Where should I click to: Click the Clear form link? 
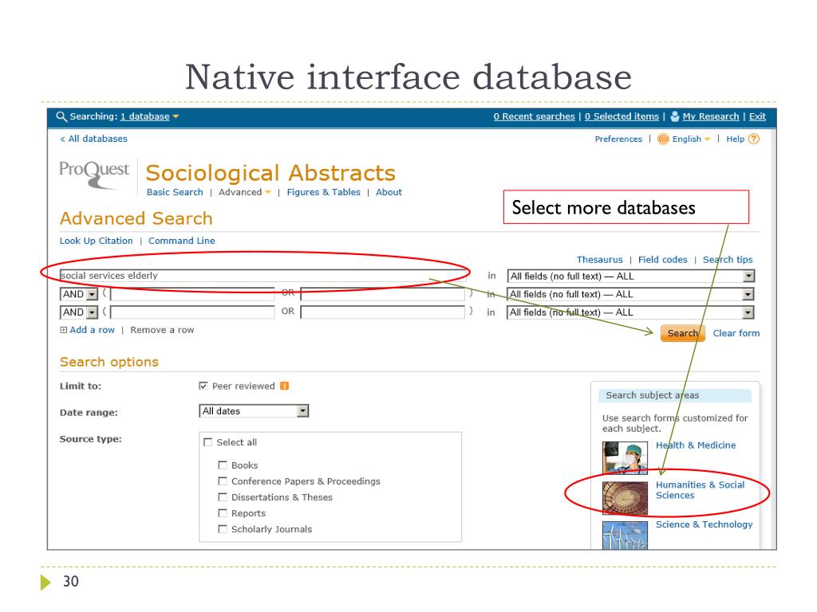(x=736, y=333)
